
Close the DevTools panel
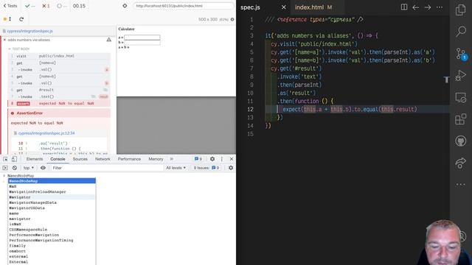tap(231, 159)
